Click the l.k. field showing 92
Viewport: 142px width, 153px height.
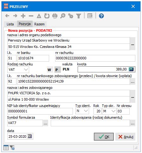[12, 81]
